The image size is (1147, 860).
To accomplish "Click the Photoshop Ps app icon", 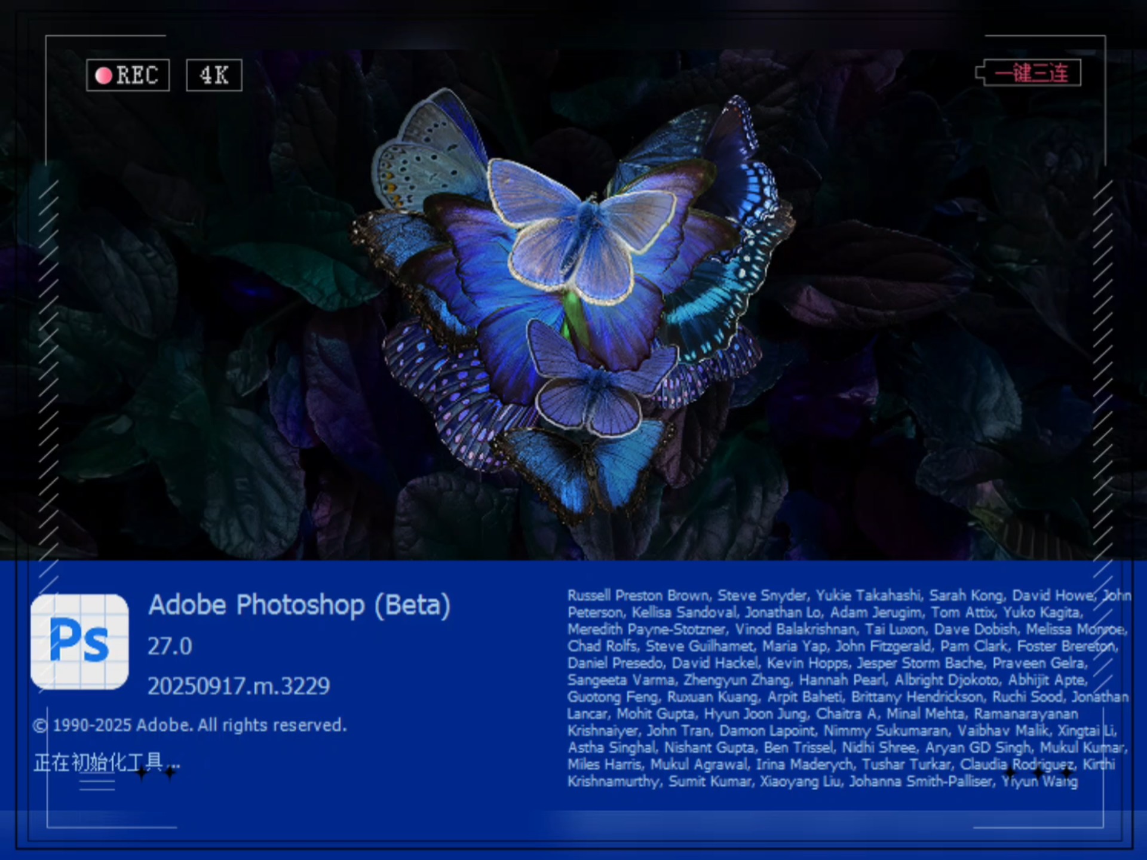I will point(78,640).
